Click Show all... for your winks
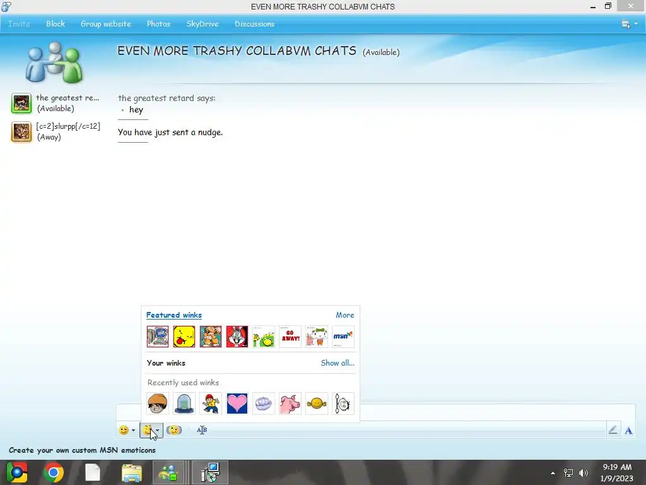Viewport: 646px width, 485px height. point(338,363)
